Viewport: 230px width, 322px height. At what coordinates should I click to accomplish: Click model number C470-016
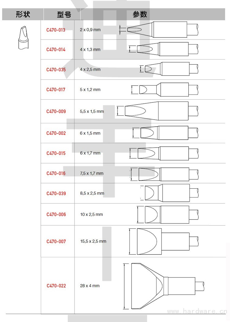point(56,173)
